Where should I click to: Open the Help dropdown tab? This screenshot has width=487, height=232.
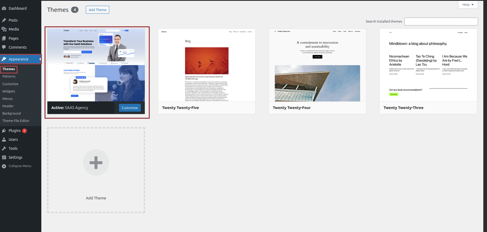click(x=468, y=4)
